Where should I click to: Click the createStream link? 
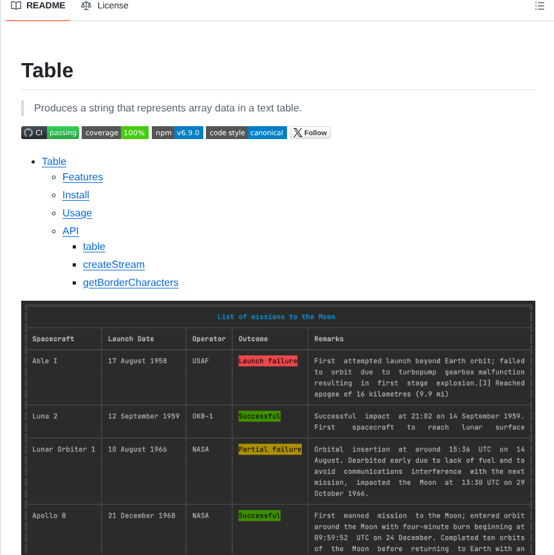(113, 265)
